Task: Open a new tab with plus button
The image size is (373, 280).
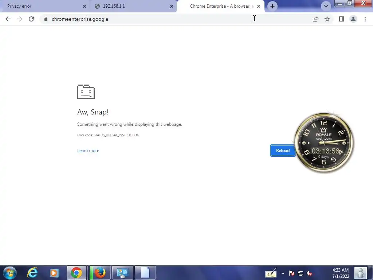Action: pos(272,6)
